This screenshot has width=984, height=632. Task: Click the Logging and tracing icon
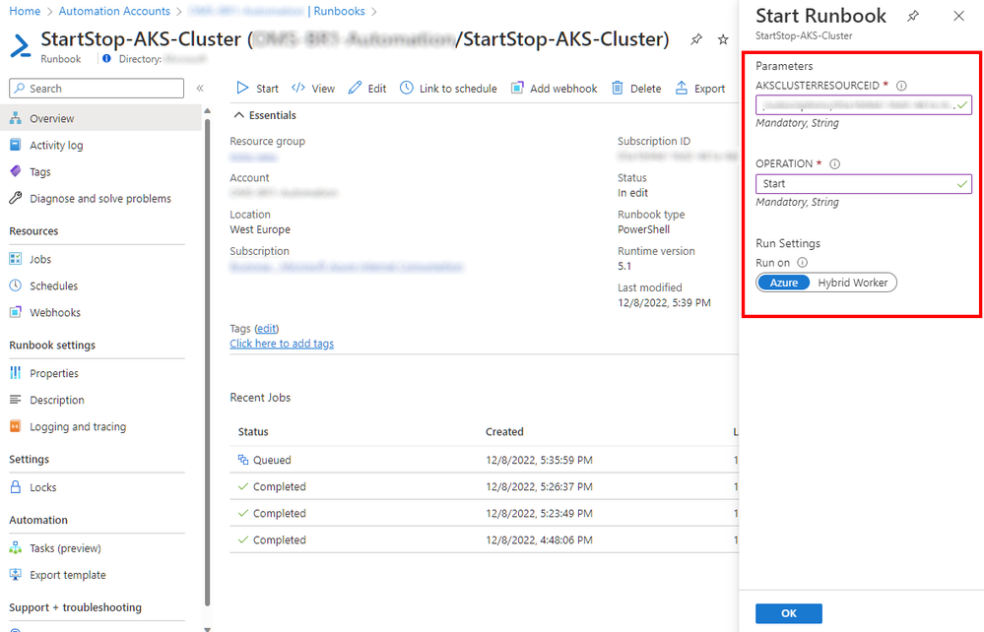click(x=16, y=426)
